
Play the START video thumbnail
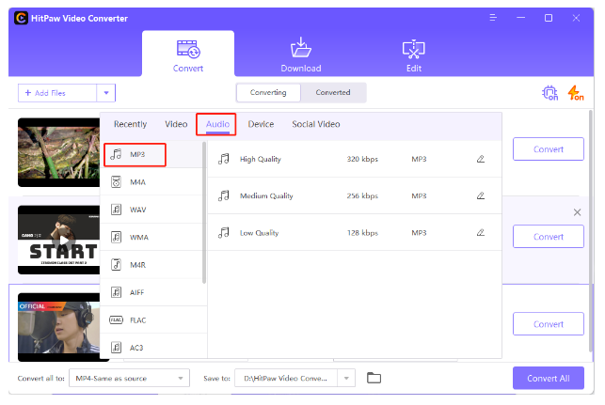tap(64, 241)
